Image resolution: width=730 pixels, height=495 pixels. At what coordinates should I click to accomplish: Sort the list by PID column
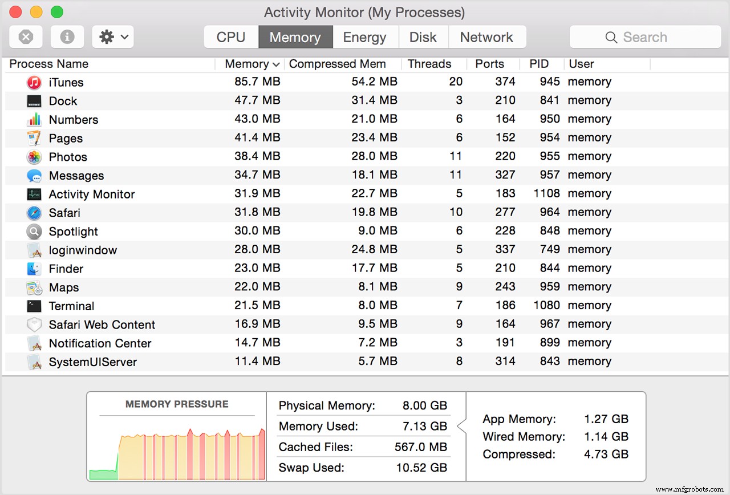(x=538, y=64)
